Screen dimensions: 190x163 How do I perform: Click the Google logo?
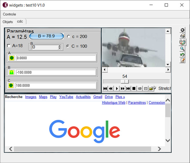coord(85,131)
